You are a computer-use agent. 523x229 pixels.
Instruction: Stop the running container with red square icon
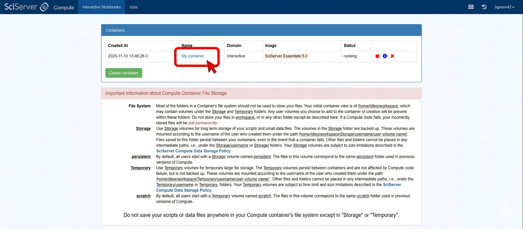pyautogui.click(x=377, y=56)
